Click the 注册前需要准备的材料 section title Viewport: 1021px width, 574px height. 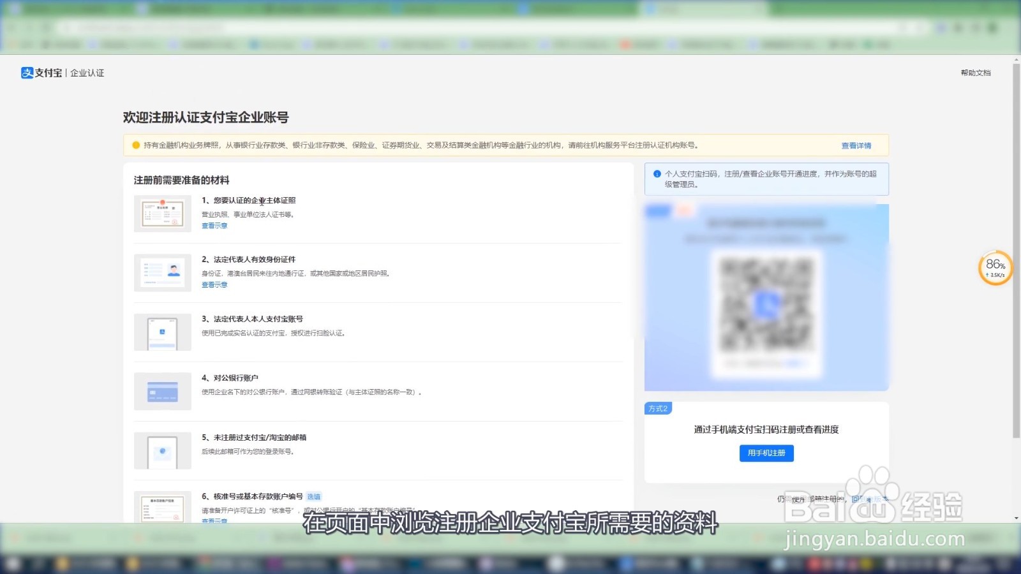181,180
